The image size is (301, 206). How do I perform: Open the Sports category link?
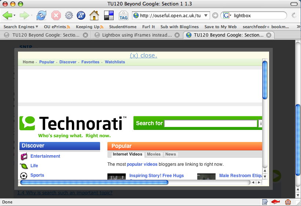pos(37,175)
